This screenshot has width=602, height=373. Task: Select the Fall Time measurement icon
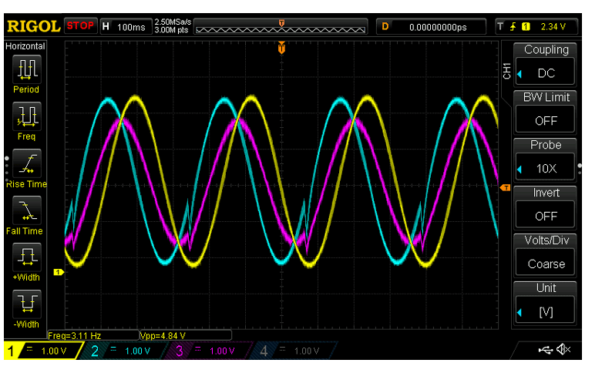coord(26,210)
